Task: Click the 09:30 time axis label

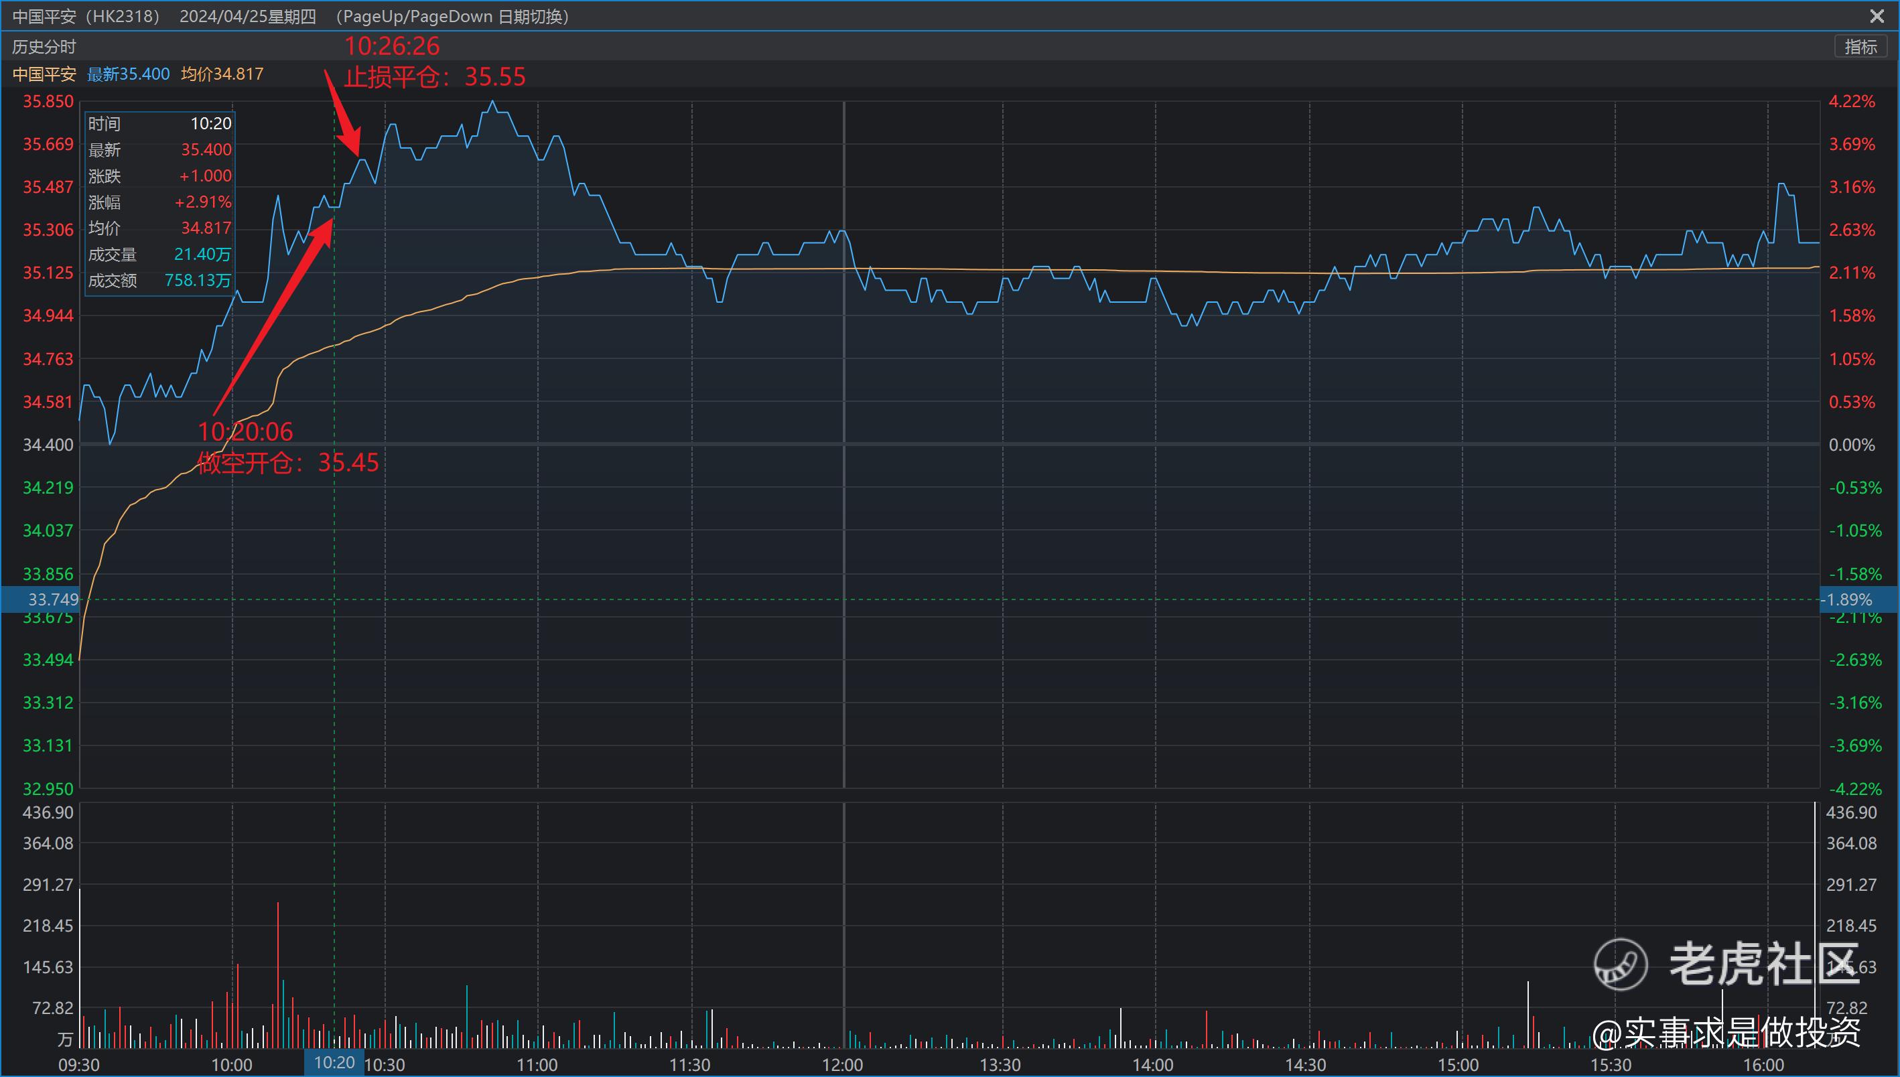Action: point(79,1065)
